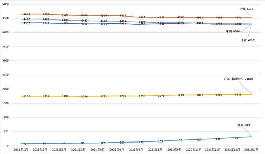Viewport: 265px width, 154px height.
Task: Click Hainan data label '136'
Action: 141,142
